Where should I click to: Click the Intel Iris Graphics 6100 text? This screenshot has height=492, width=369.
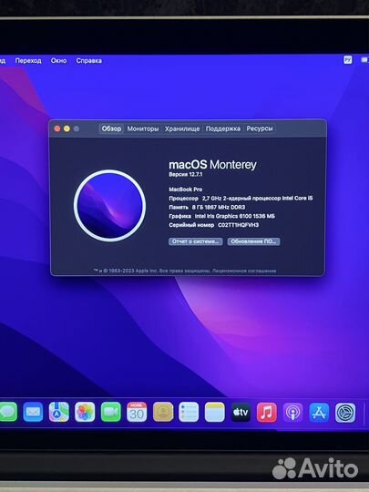click(235, 216)
